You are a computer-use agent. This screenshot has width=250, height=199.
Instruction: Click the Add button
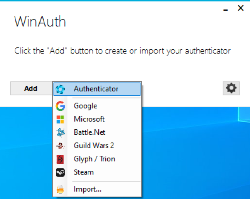31,88
